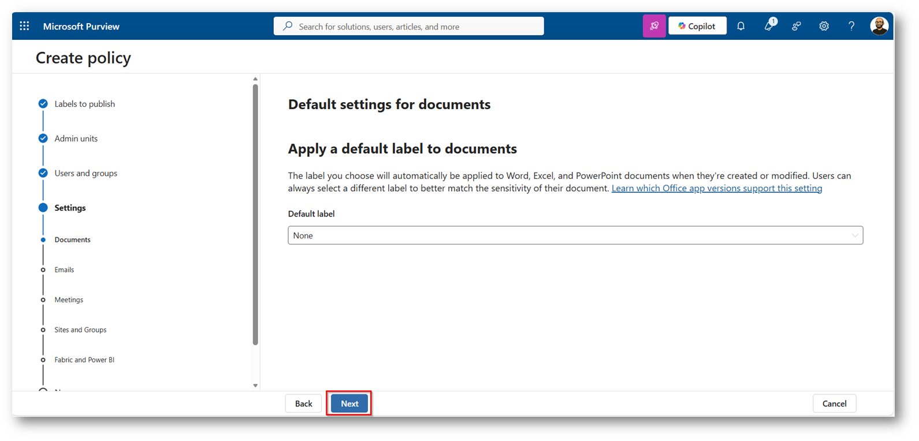Open the app launcher waffle icon
This screenshot has width=919, height=441.
(24, 26)
